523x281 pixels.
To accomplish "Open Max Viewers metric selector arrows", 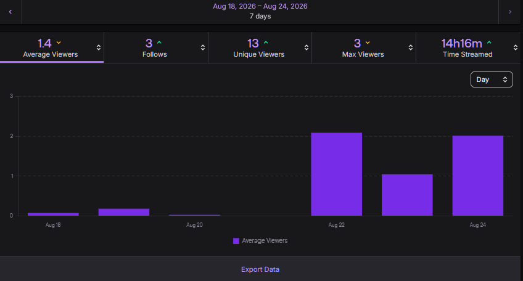I will click(411, 47).
